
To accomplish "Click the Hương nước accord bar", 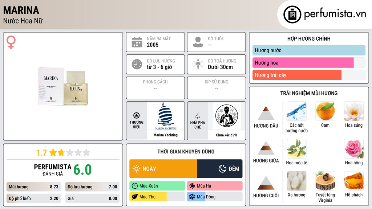I will [x=309, y=50].
